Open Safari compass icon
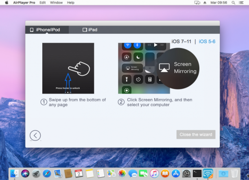 pos(47,173)
